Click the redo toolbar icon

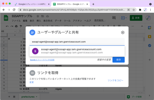(x=12, y=26)
